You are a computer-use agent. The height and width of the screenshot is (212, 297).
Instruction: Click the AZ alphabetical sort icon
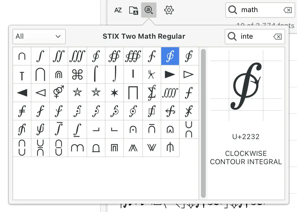[x=118, y=10]
